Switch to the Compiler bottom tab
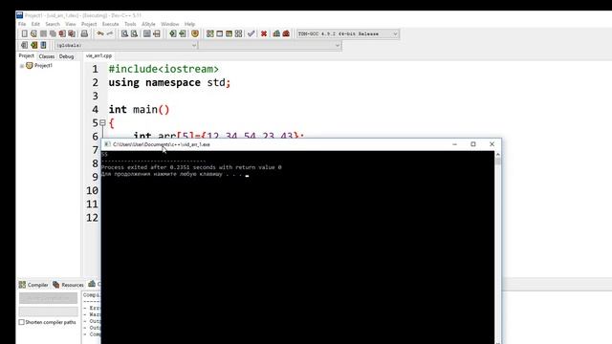The width and height of the screenshot is (612, 344). 34,285
